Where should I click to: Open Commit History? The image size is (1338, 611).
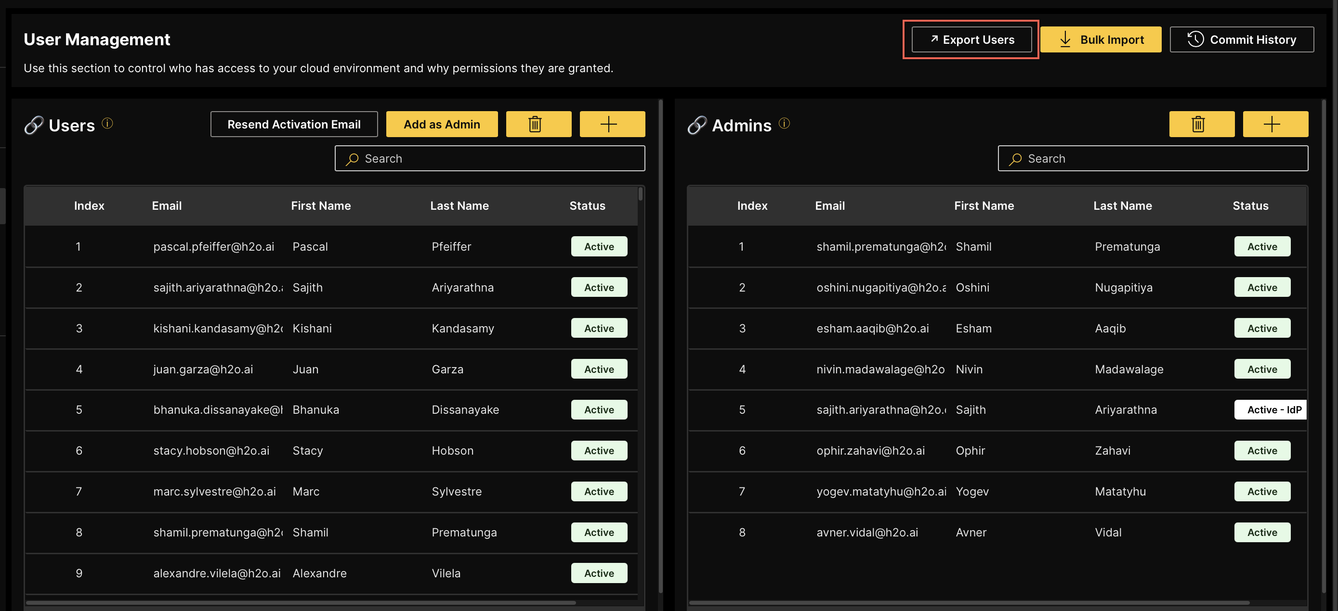coord(1241,39)
